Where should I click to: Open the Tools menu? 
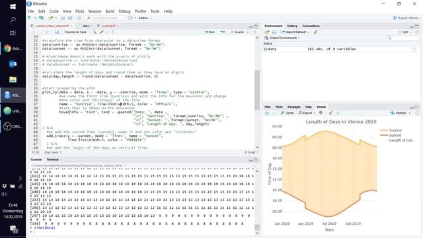click(x=155, y=11)
